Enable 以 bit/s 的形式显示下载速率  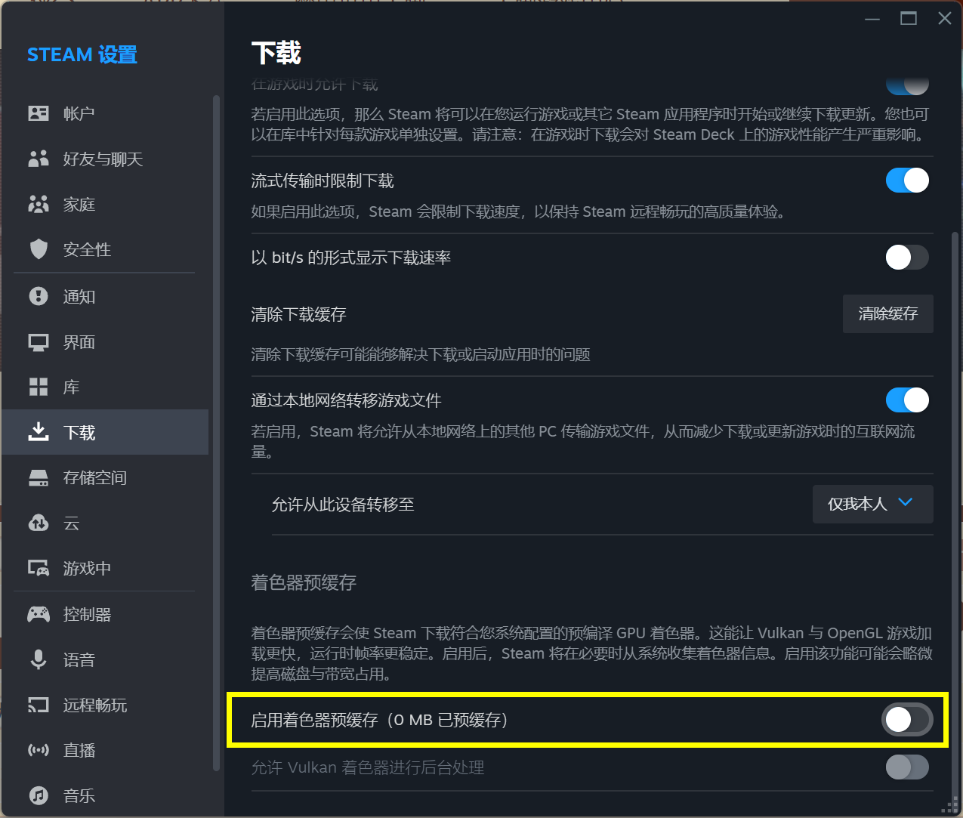pyautogui.click(x=907, y=257)
